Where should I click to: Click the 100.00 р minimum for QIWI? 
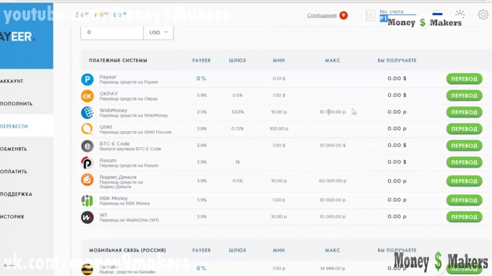coord(279,128)
